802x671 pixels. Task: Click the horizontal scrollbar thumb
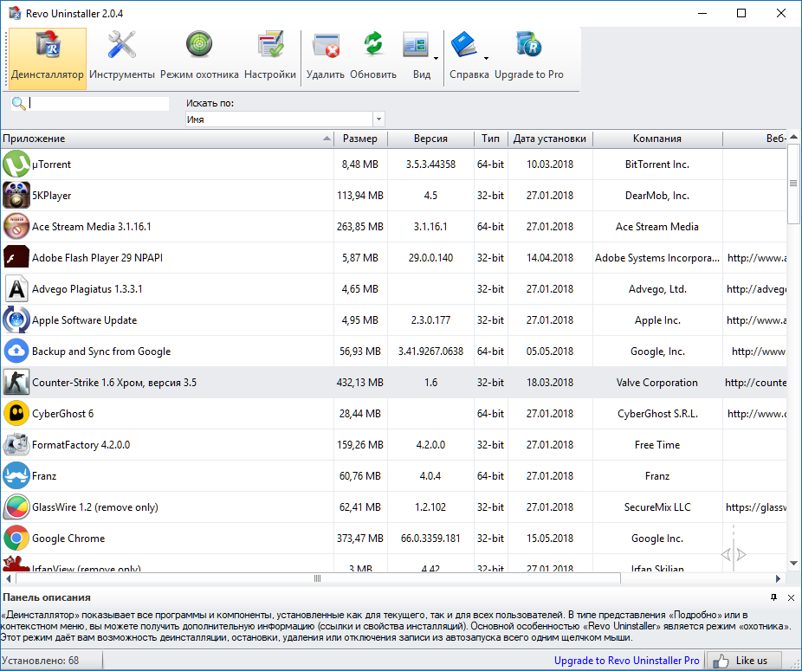click(x=317, y=578)
